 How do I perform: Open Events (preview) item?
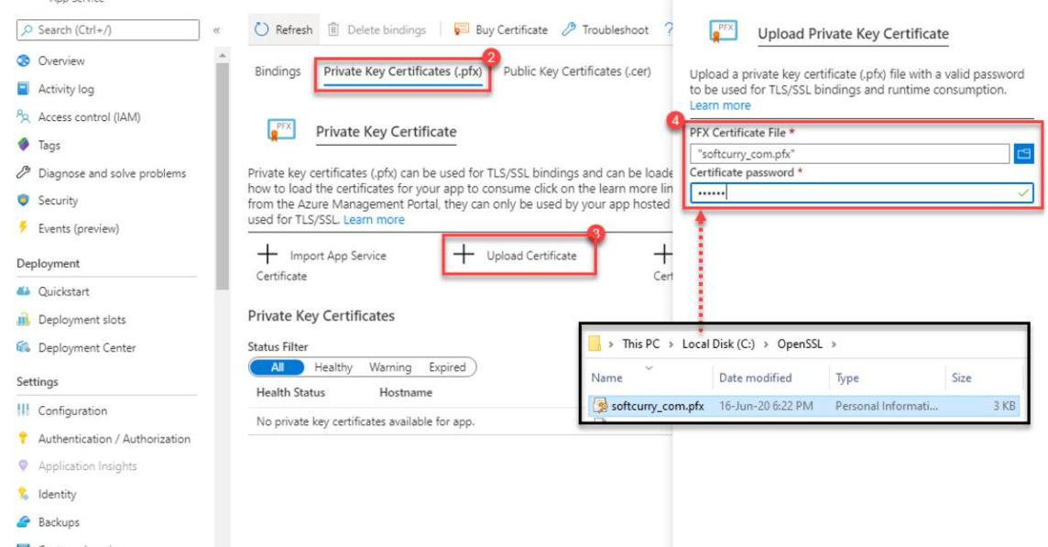tap(78, 229)
